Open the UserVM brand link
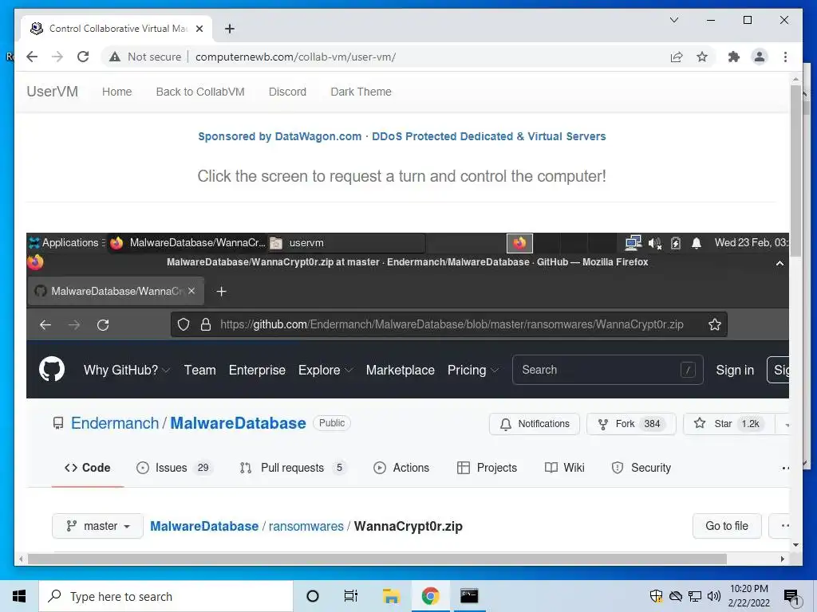Viewport: 817px width, 612px height. (x=52, y=92)
